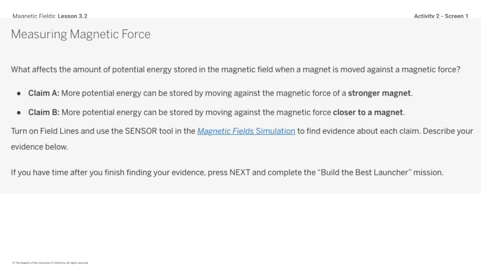Click the Measuring Magnetic Force heading
481x270 pixels.
(81, 34)
